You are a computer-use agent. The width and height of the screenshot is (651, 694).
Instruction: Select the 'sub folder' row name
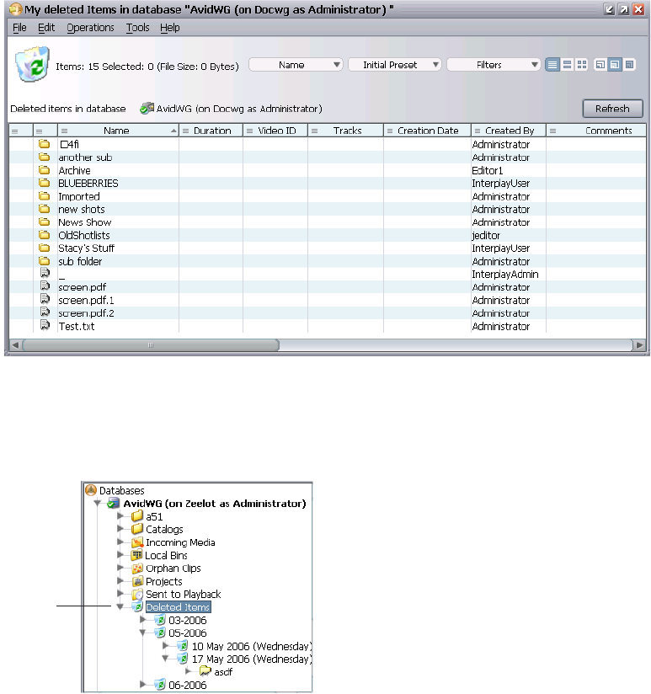pyautogui.click(x=80, y=261)
